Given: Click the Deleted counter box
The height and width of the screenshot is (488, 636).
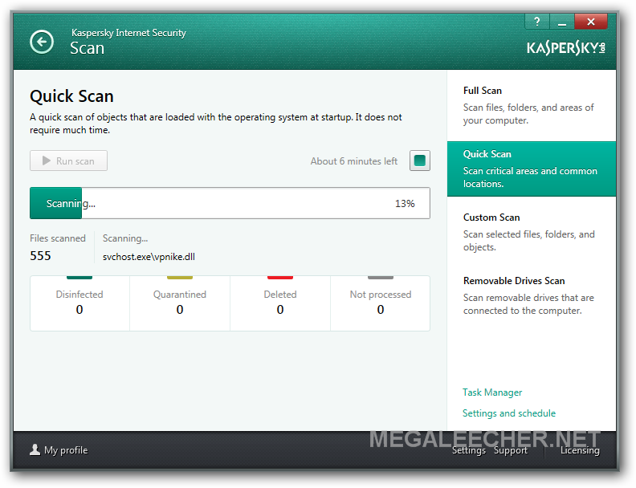Looking at the screenshot, I should 280,303.
